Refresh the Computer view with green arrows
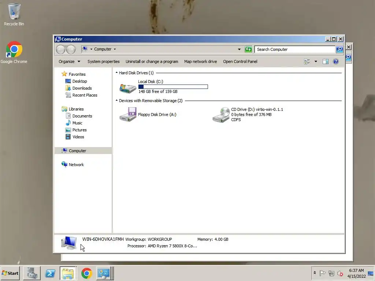This screenshot has height=281, width=375. (x=249, y=49)
